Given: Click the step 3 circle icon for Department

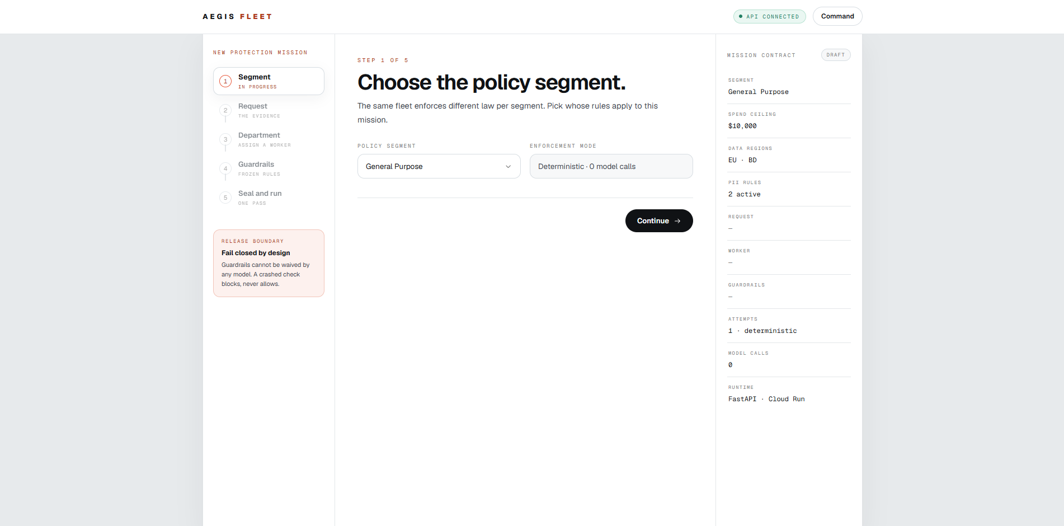Looking at the screenshot, I should coord(225,139).
